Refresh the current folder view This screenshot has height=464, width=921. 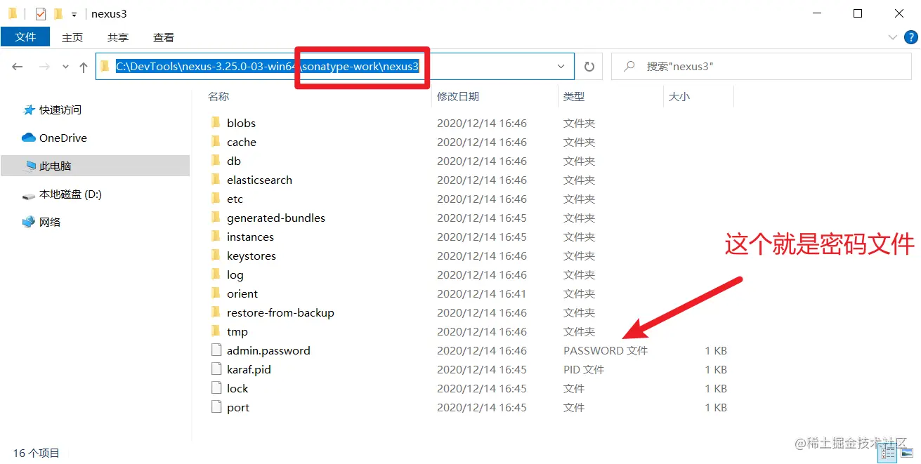coord(589,67)
